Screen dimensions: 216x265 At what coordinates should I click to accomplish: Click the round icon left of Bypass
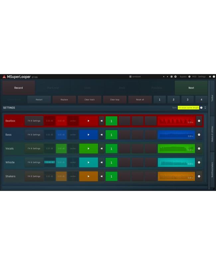[x=175, y=76]
